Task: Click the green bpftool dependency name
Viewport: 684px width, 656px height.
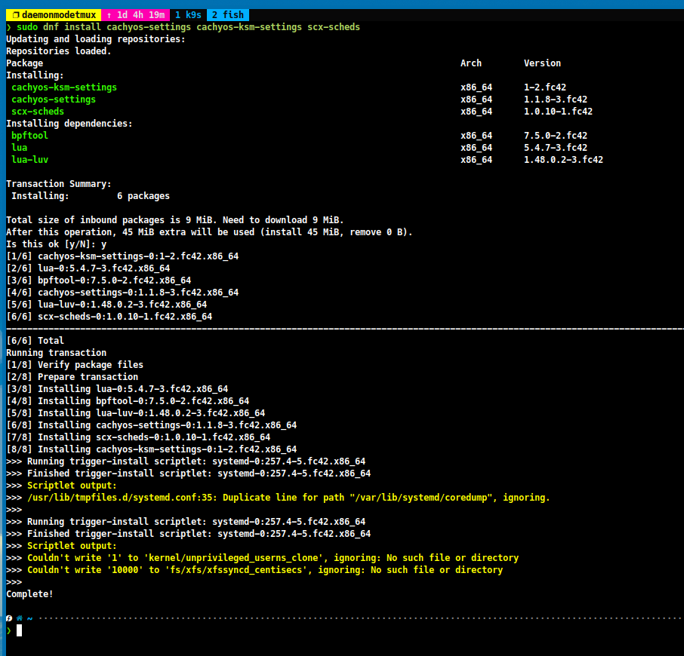Action: point(29,136)
